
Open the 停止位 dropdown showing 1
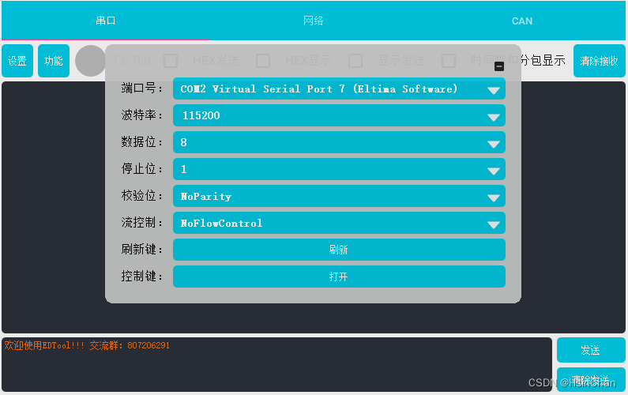(339, 170)
